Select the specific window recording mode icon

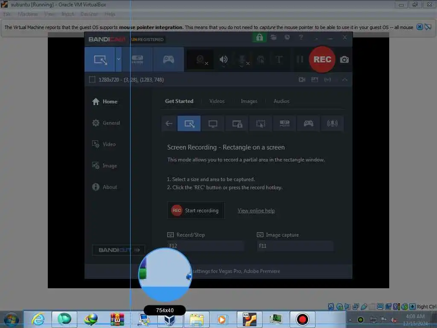point(237,123)
